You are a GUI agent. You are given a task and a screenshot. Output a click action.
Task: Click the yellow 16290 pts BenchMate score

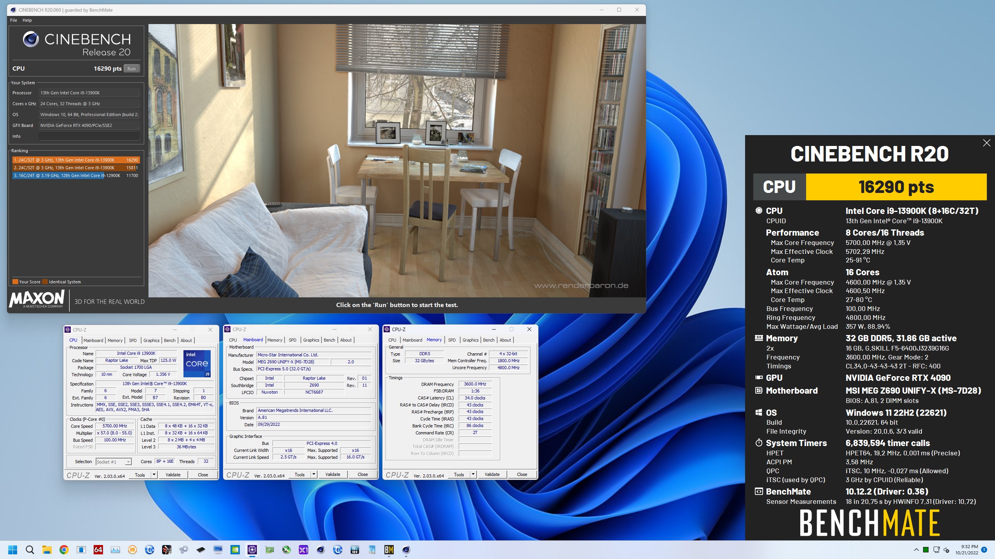(x=896, y=187)
